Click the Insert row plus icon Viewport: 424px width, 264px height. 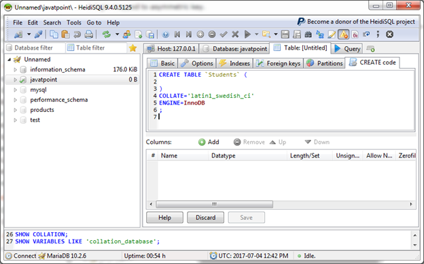200,35
